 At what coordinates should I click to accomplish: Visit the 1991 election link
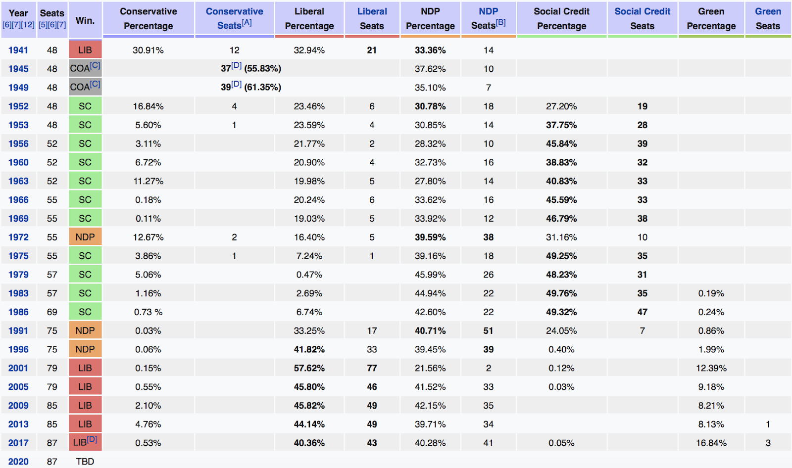[18, 331]
